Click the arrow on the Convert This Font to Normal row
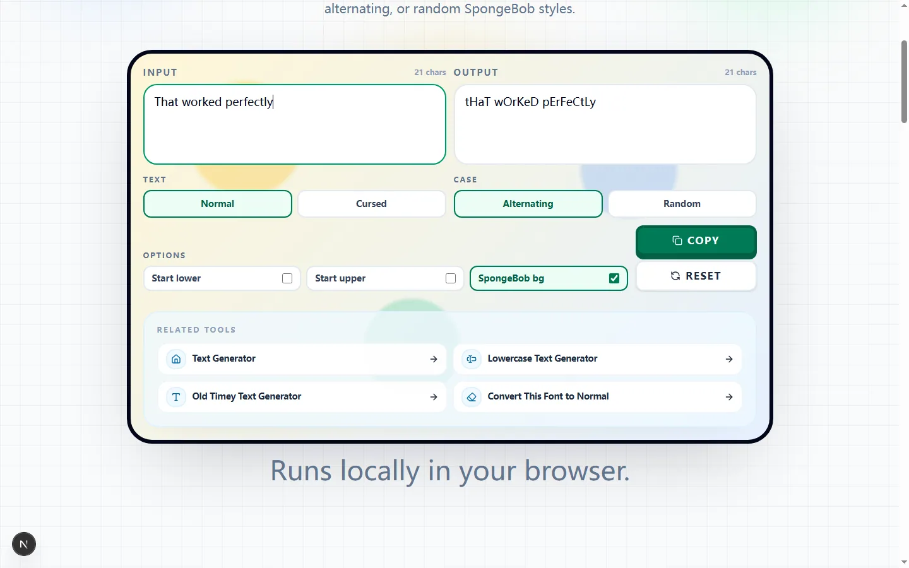909x568 pixels. (729, 397)
